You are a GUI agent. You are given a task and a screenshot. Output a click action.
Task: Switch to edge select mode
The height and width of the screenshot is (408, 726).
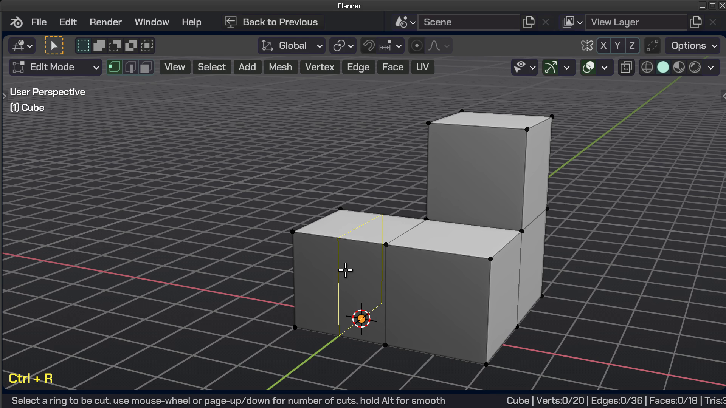(x=130, y=67)
